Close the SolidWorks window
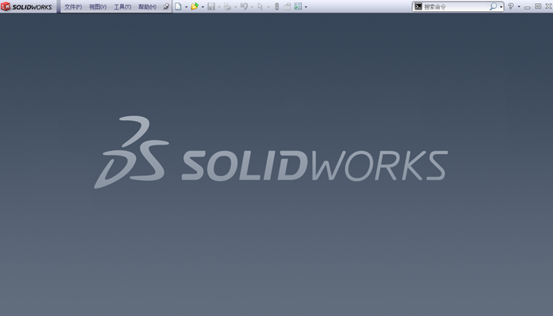553x316 pixels. 548,6
